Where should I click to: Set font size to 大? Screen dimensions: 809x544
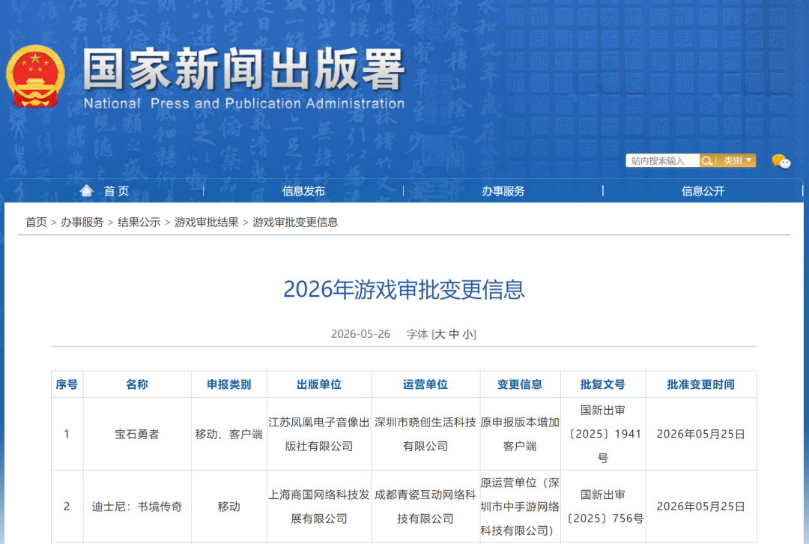(440, 334)
